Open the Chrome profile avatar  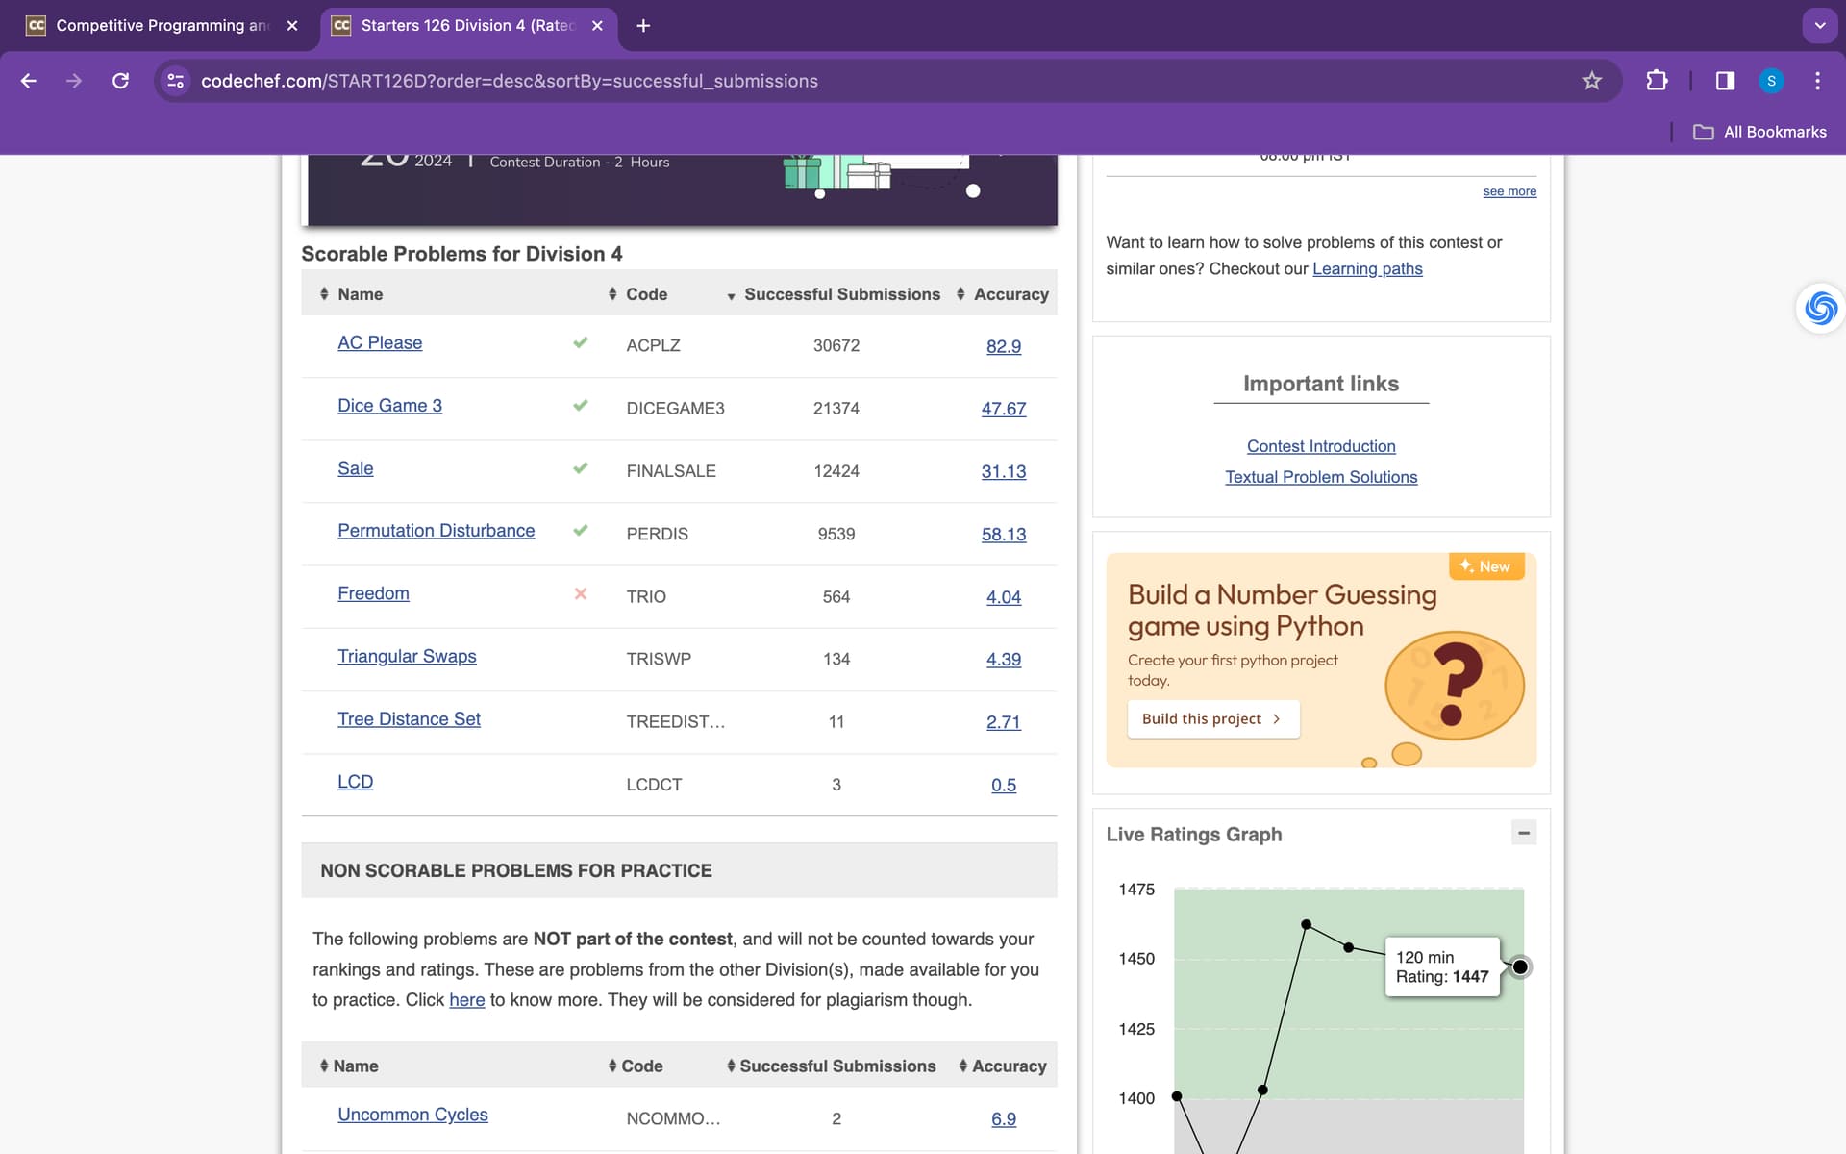1771,81
